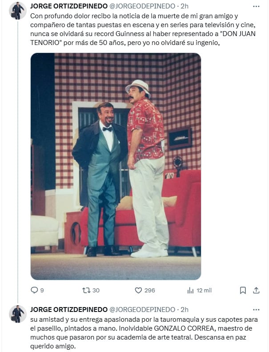The height and width of the screenshot is (352, 269).
Task: Bookmark the first tweet
Action: pyautogui.click(x=243, y=290)
